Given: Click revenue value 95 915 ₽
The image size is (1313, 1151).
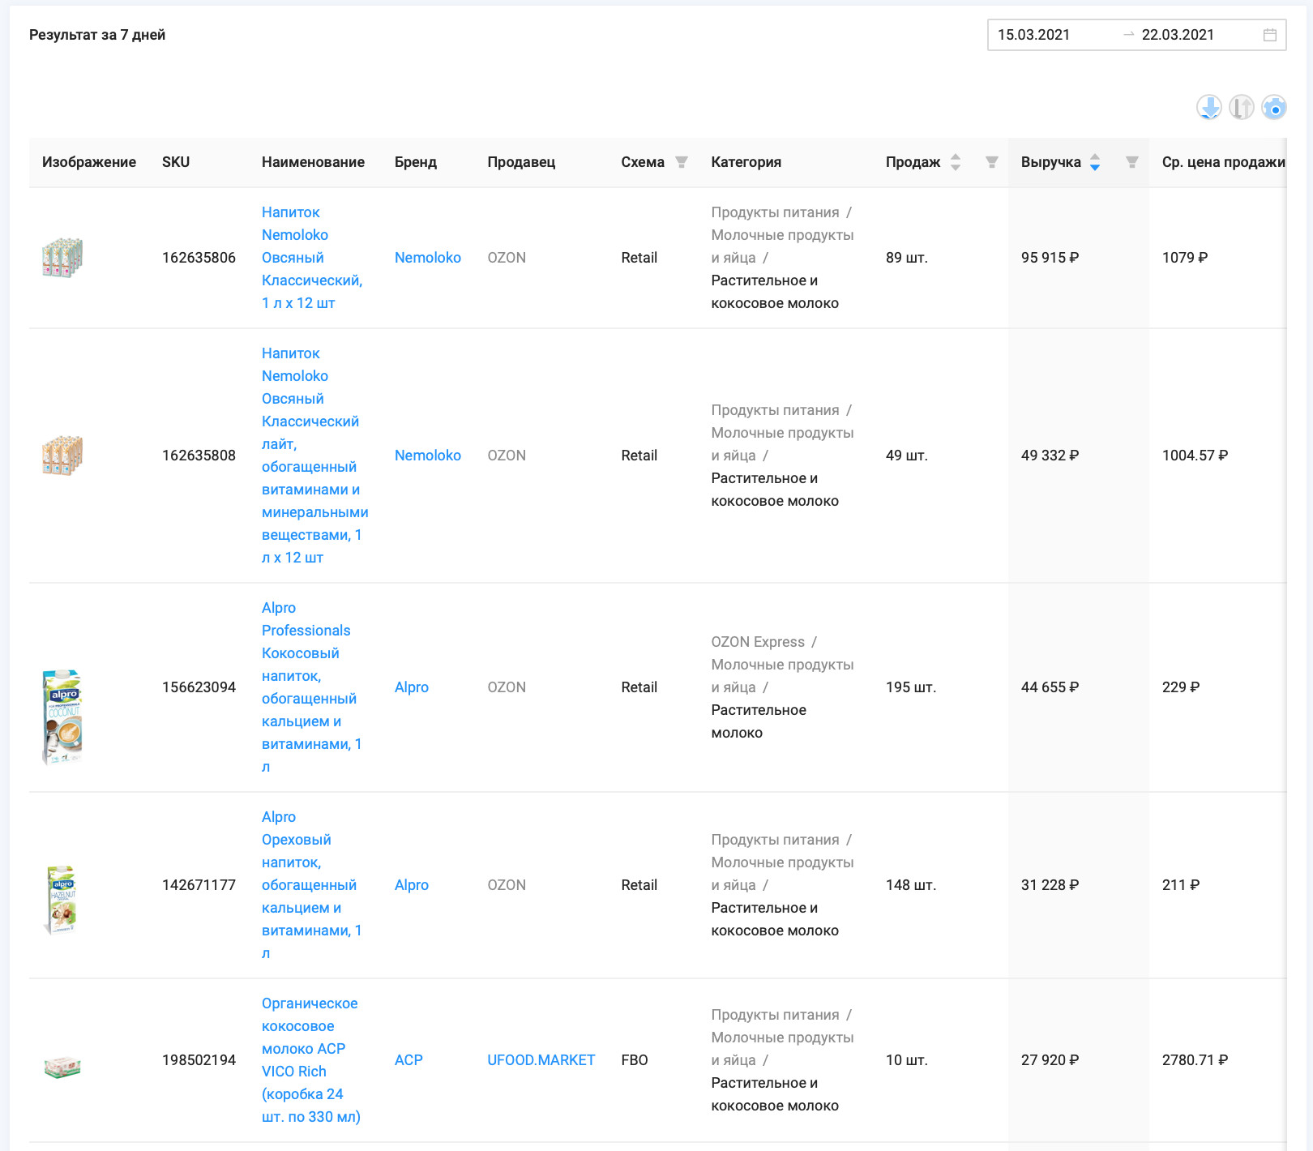Looking at the screenshot, I should (1050, 258).
